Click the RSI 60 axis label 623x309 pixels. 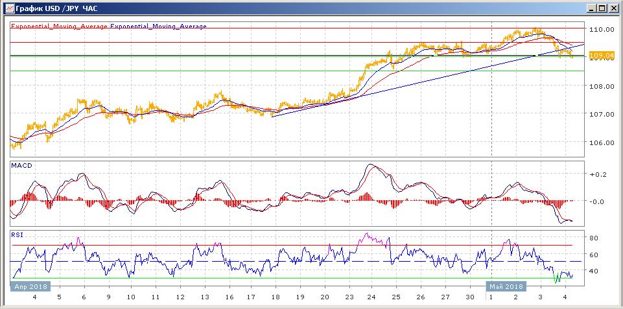(x=594, y=255)
